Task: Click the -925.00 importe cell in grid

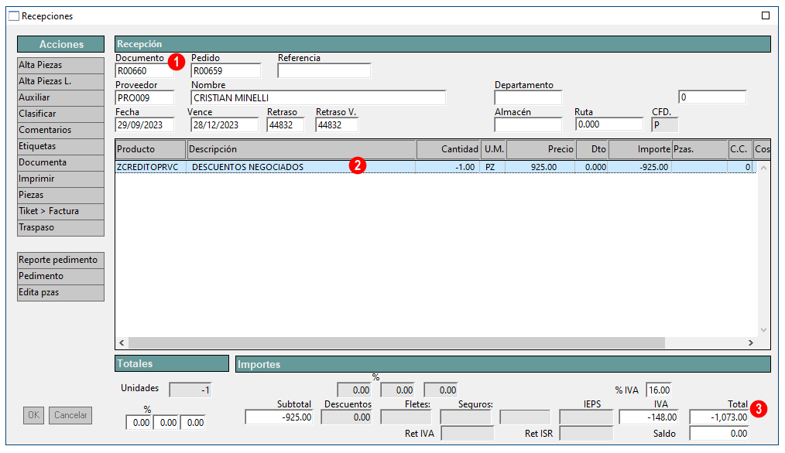Action: 639,167
